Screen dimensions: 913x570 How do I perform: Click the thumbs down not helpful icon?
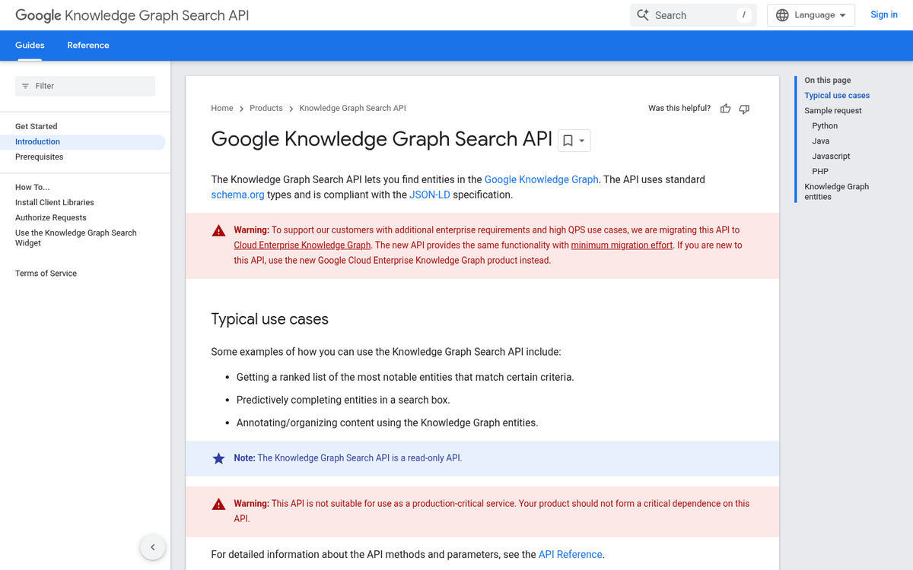[x=744, y=109]
